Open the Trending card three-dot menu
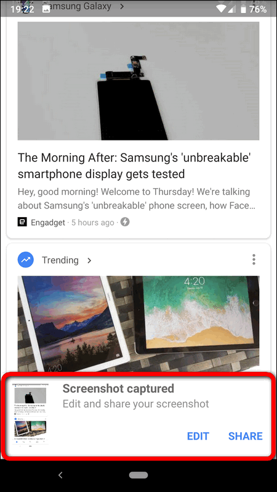Image resolution: width=277 pixels, height=492 pixels. click(254, 260)
